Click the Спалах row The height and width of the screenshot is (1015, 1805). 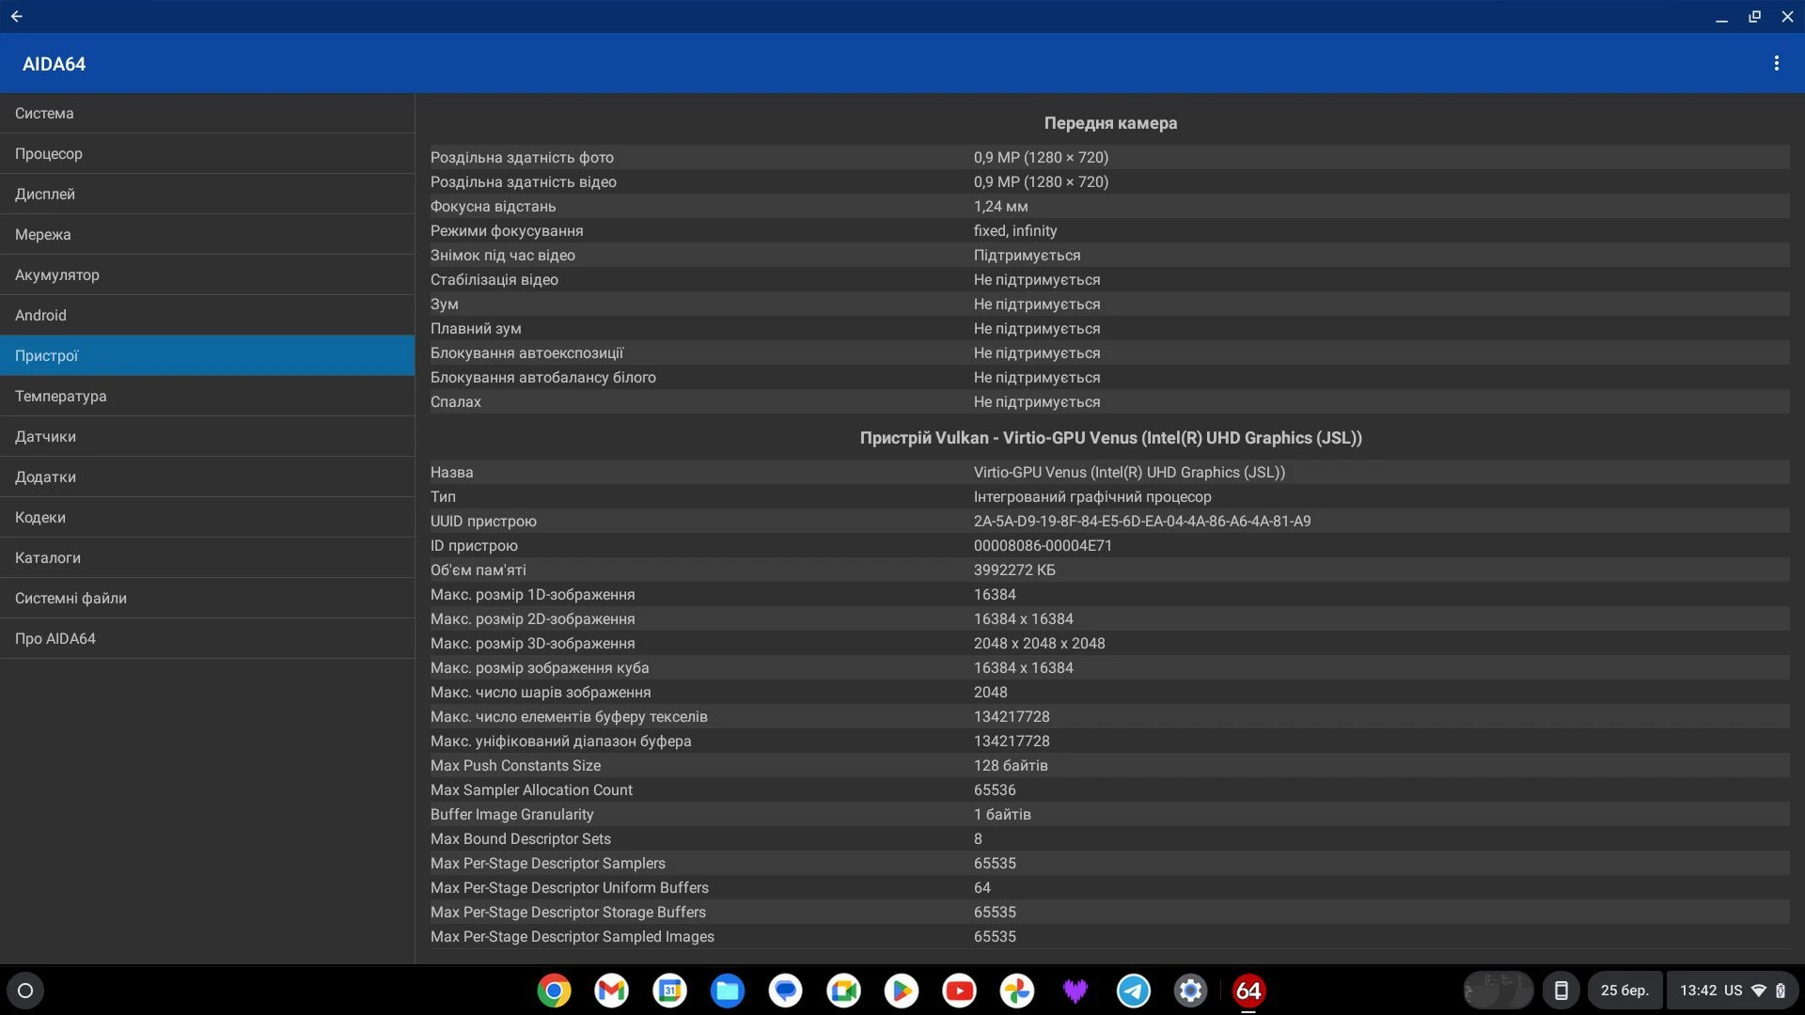[x=1110, y=401]
